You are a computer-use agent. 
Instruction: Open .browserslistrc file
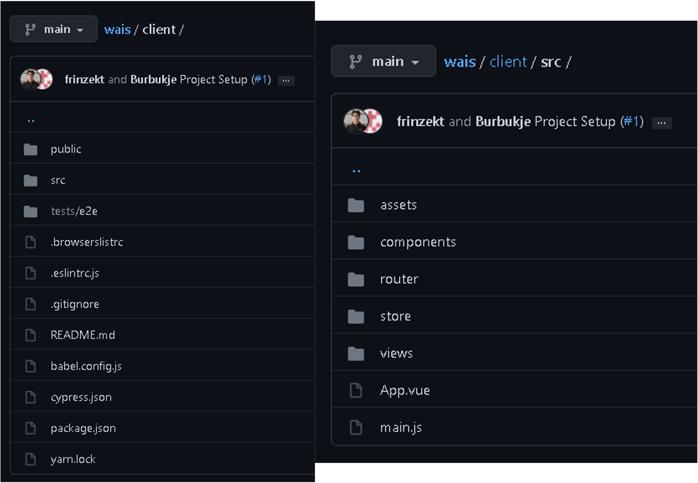pos(87,242)
